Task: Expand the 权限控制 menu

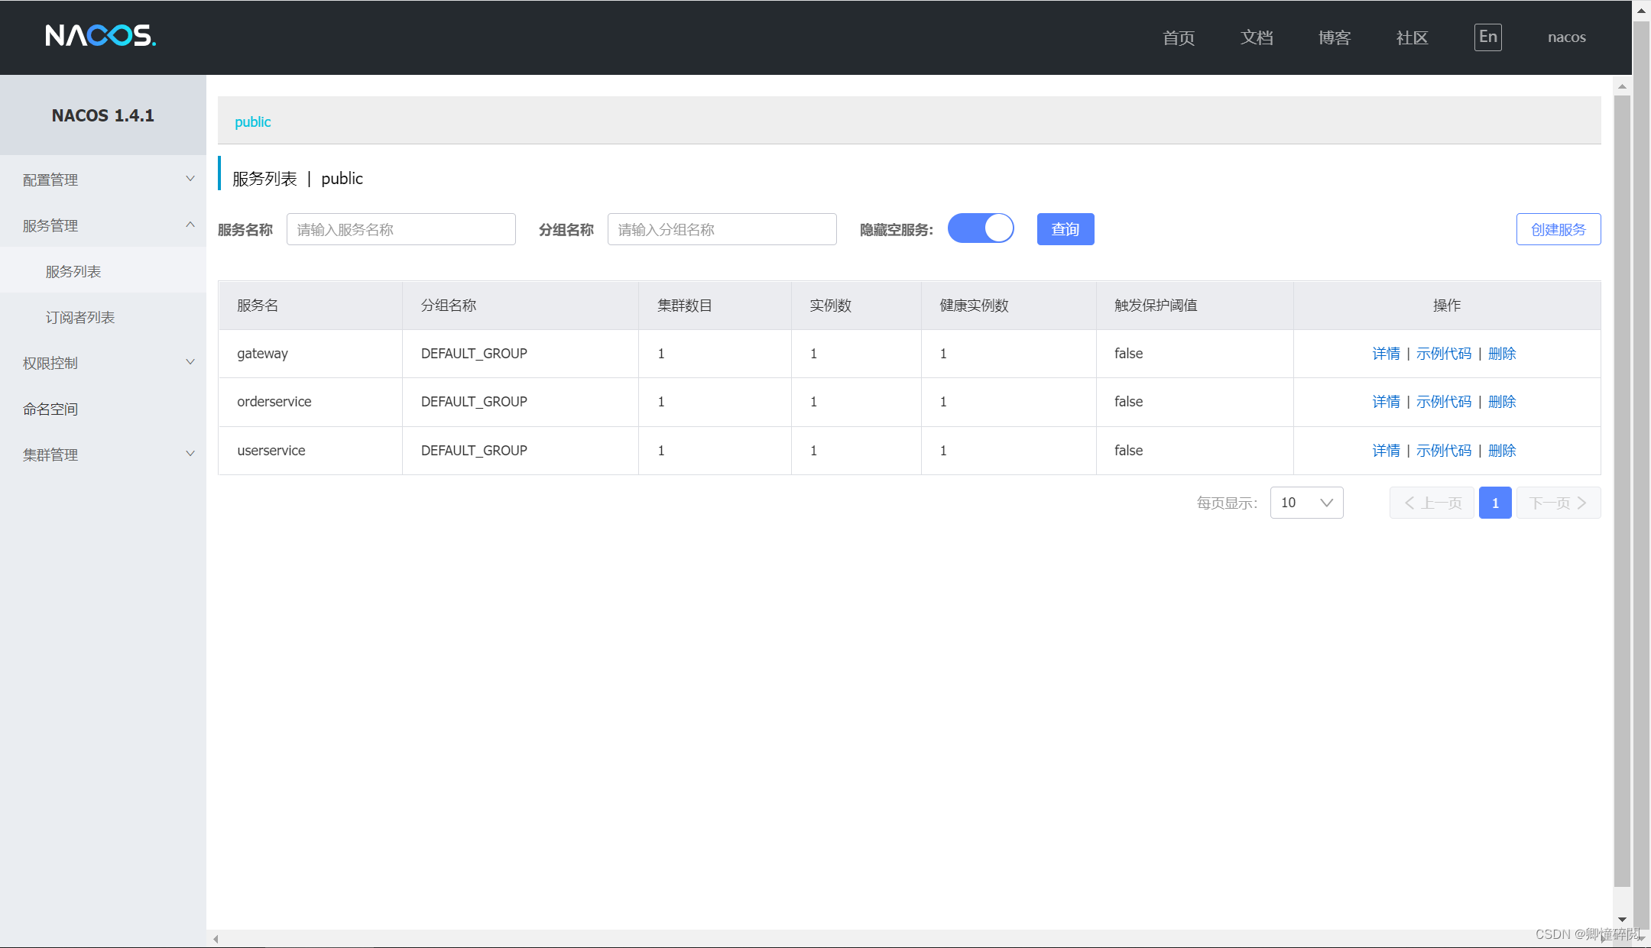Action: pos(103,363)
